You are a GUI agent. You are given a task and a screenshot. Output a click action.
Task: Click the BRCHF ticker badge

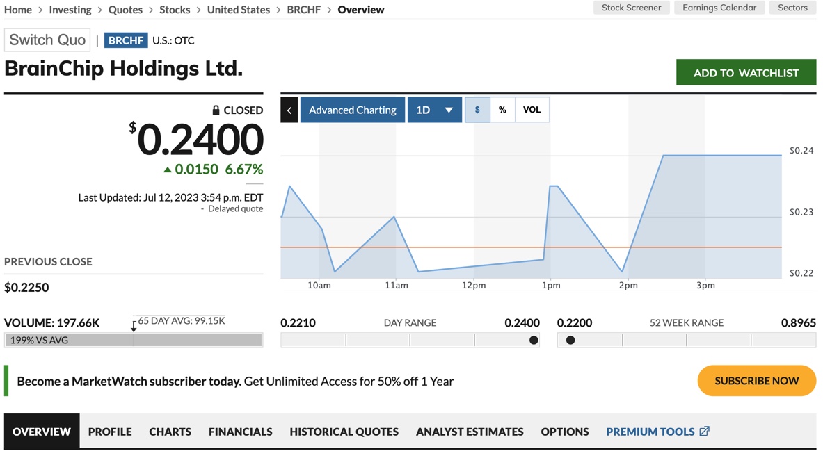click(126, 40)
